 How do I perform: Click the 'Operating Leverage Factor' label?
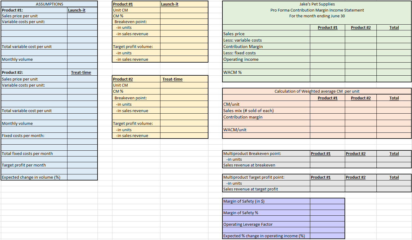pyautogui.click(x=248, y=224)
